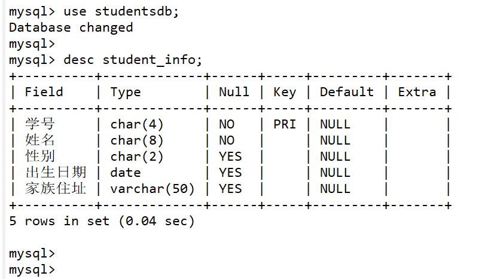This screenshot has width=494, height=279.
Task: Click the 家族住址 field name
Action: click(56, 189)
